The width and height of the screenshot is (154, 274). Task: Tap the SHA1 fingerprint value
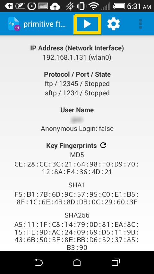pos(77,198)
